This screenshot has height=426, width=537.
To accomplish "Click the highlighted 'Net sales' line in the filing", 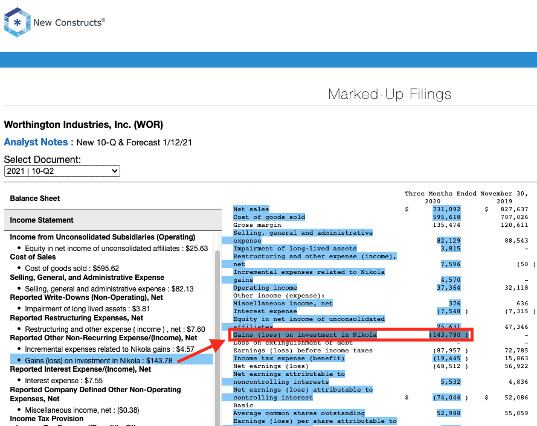I will pos(251,209).
